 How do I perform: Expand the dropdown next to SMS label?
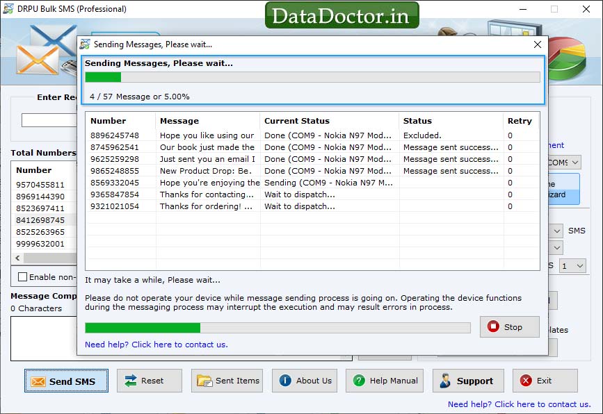coord(556,231)
